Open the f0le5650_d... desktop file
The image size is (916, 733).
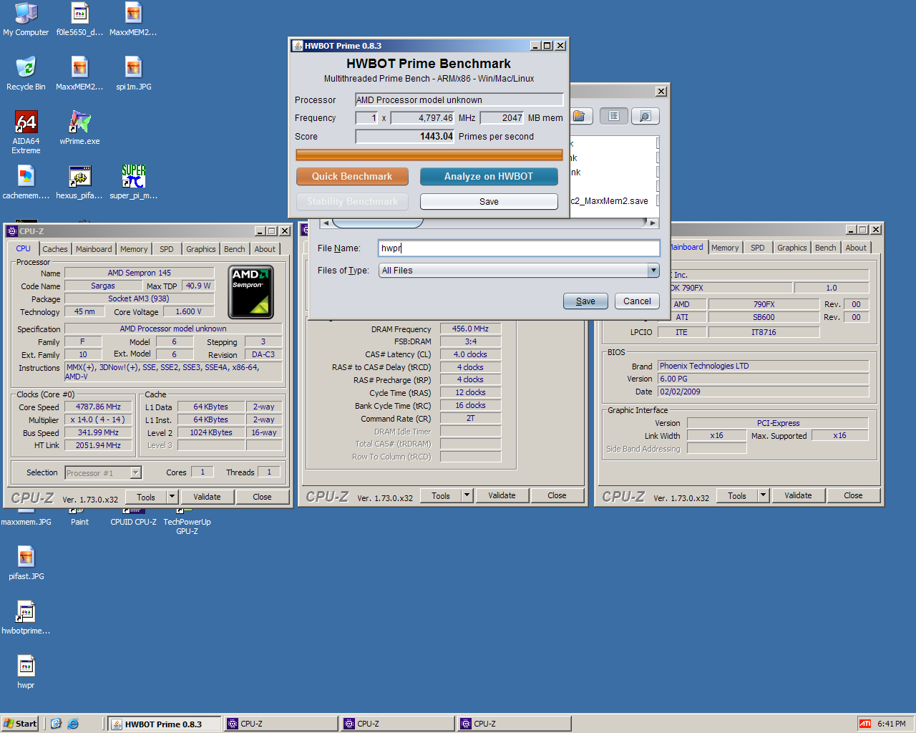pyautogui.click(x=79, y=19)
